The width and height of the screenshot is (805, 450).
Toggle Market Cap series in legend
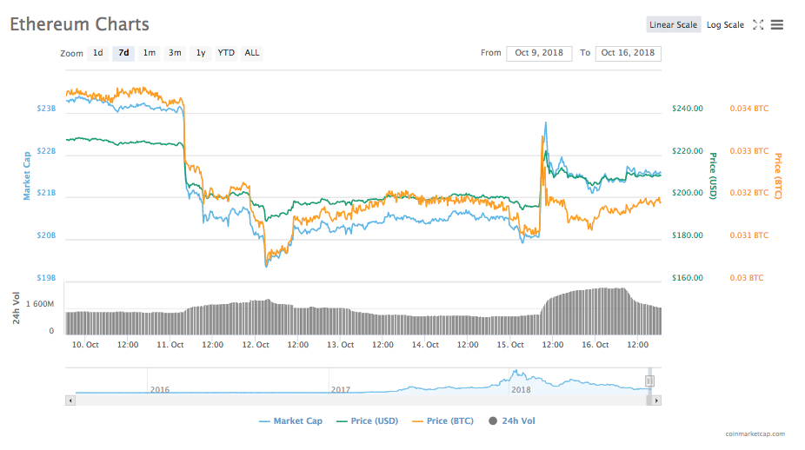tap(290, 420)
